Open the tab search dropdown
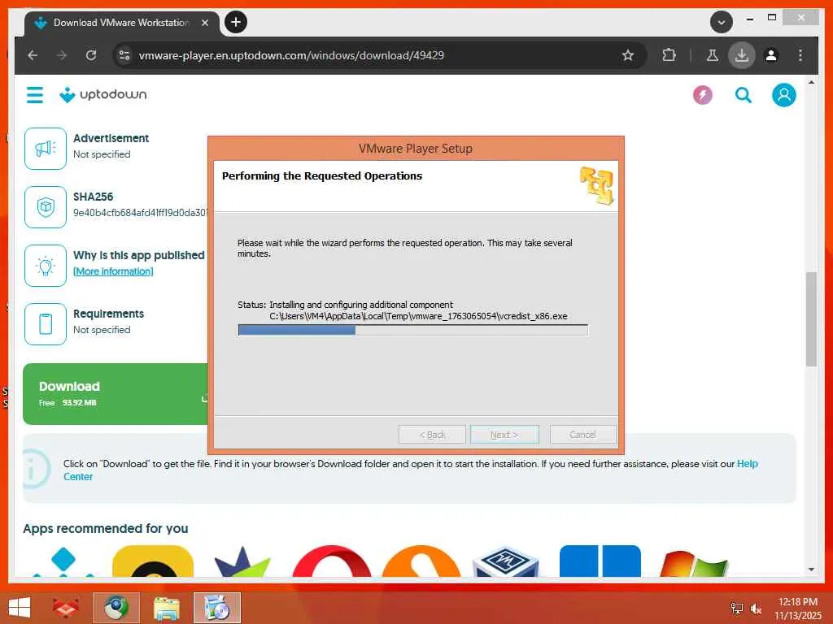 pyautogui.click(x=722, y=22)
